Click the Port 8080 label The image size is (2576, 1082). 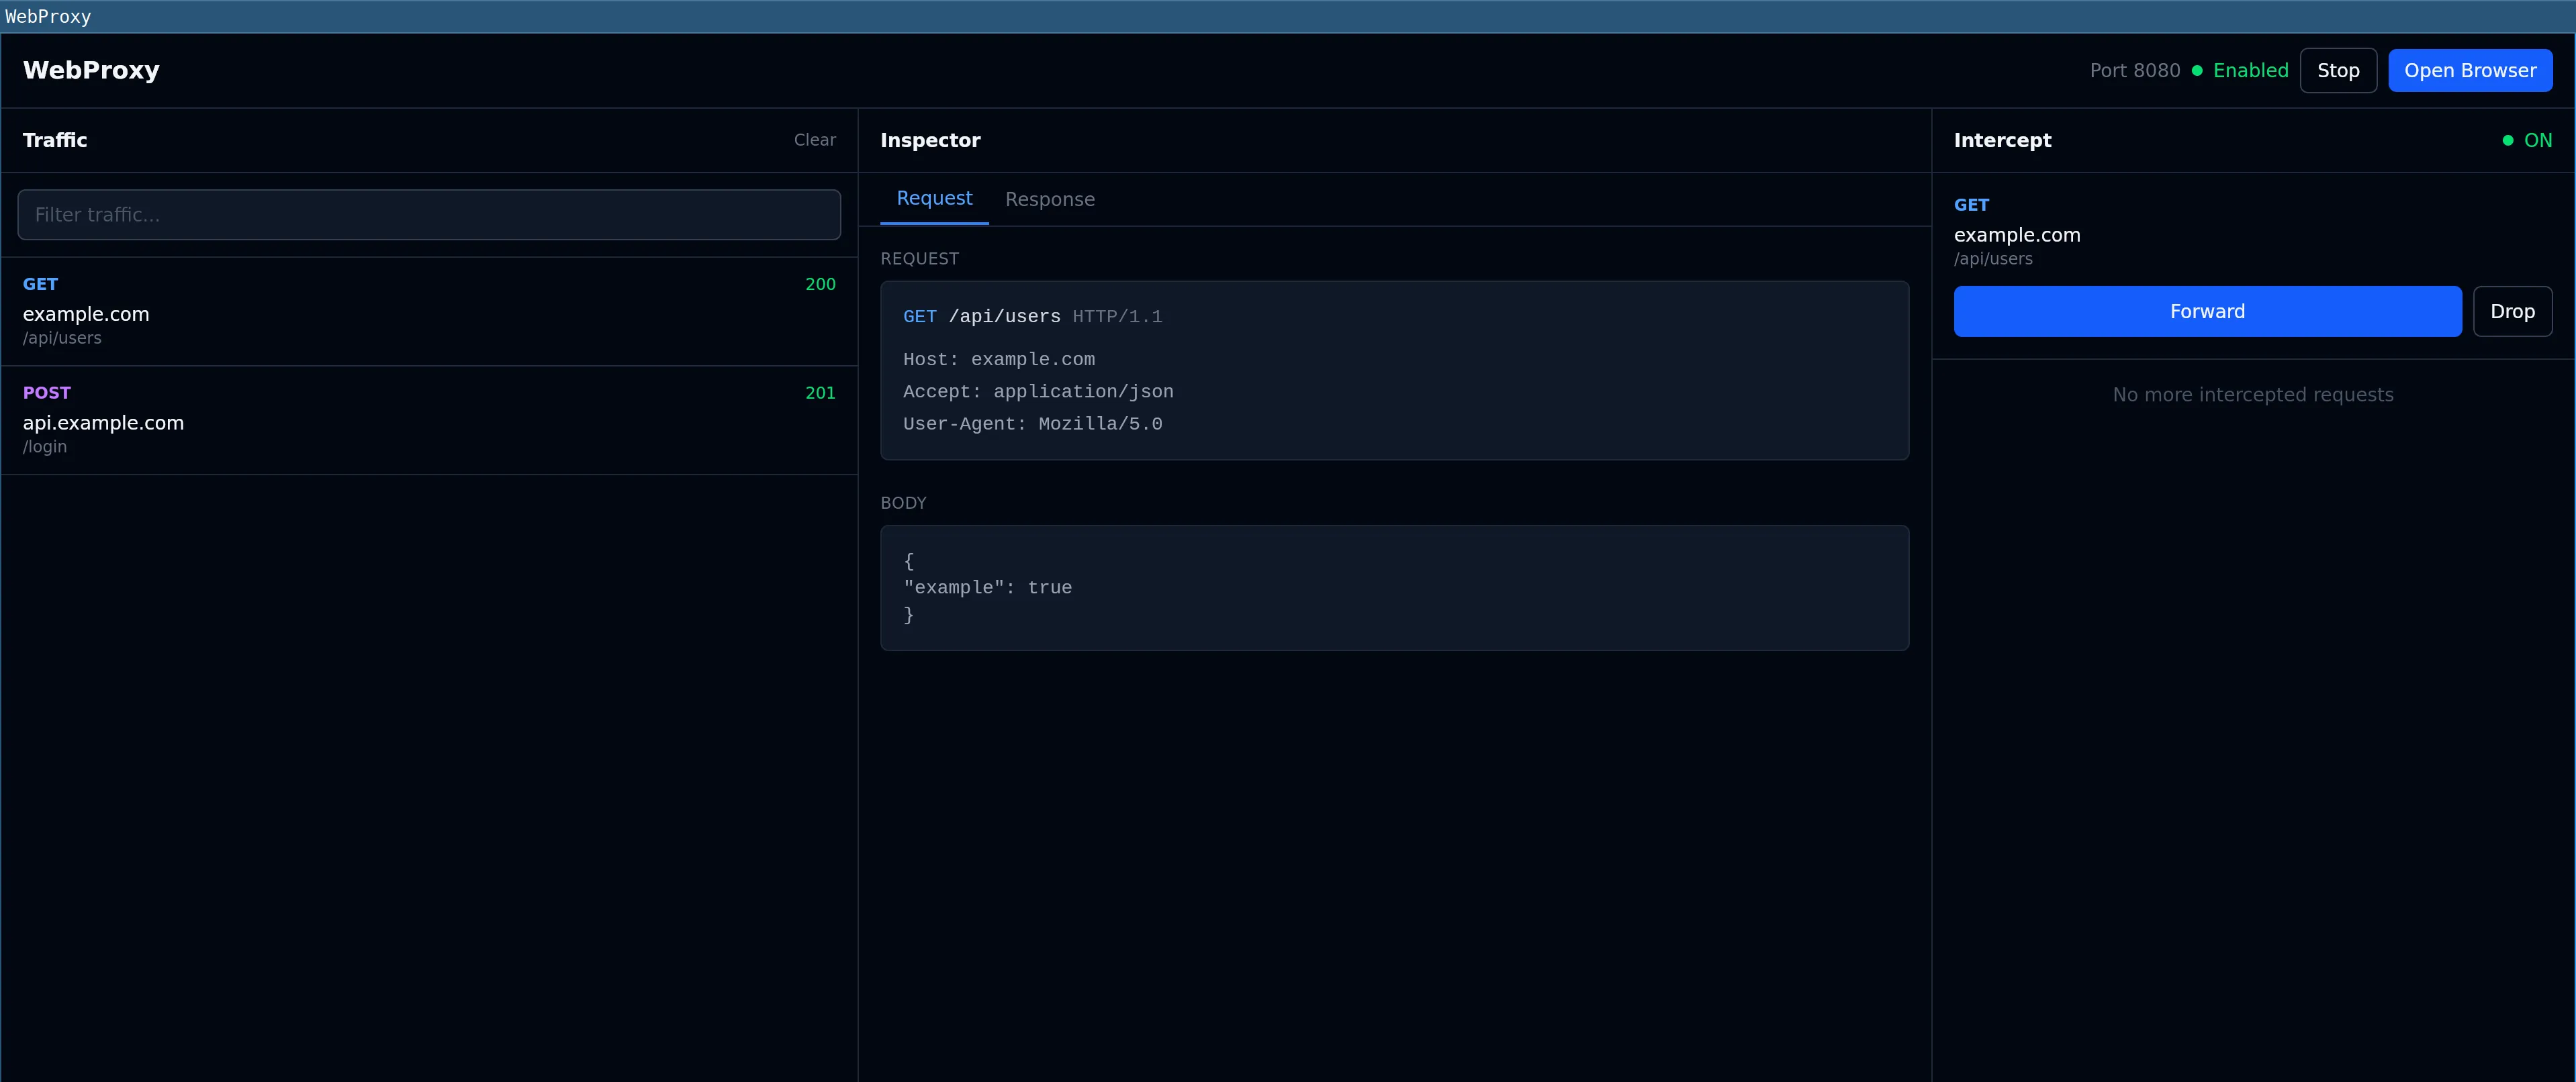pos(2134,71)
